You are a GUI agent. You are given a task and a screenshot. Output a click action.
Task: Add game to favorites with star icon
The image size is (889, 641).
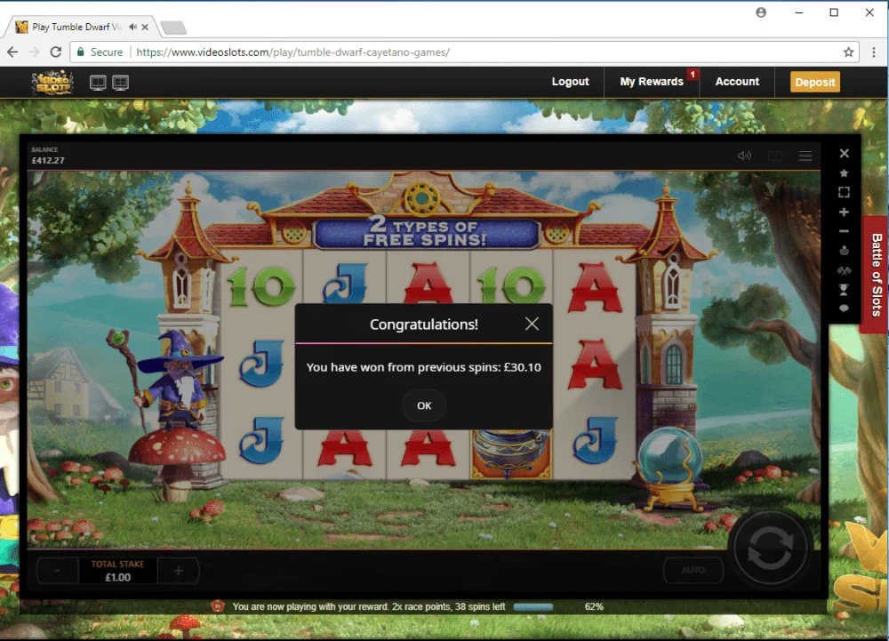pyautogui.click(x=845, y=172)
